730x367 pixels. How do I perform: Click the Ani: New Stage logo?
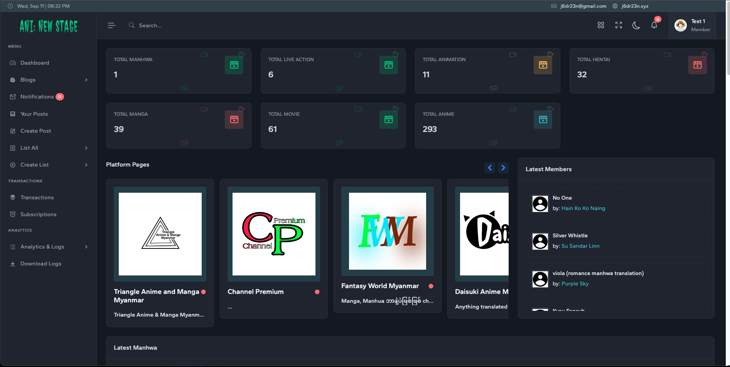coord(49,26)
